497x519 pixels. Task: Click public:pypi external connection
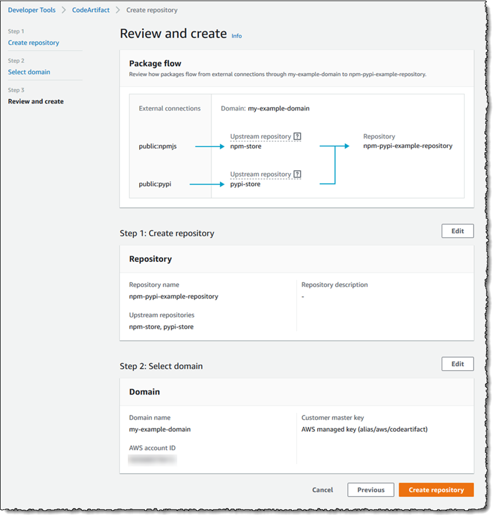(x=156, y=186)
